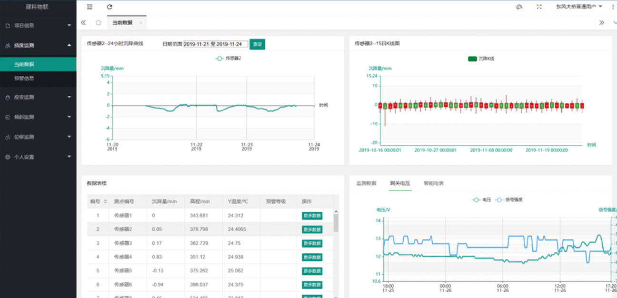Expand the 位移监测 menu arrow
617x298 pixels.
(70, 137)
